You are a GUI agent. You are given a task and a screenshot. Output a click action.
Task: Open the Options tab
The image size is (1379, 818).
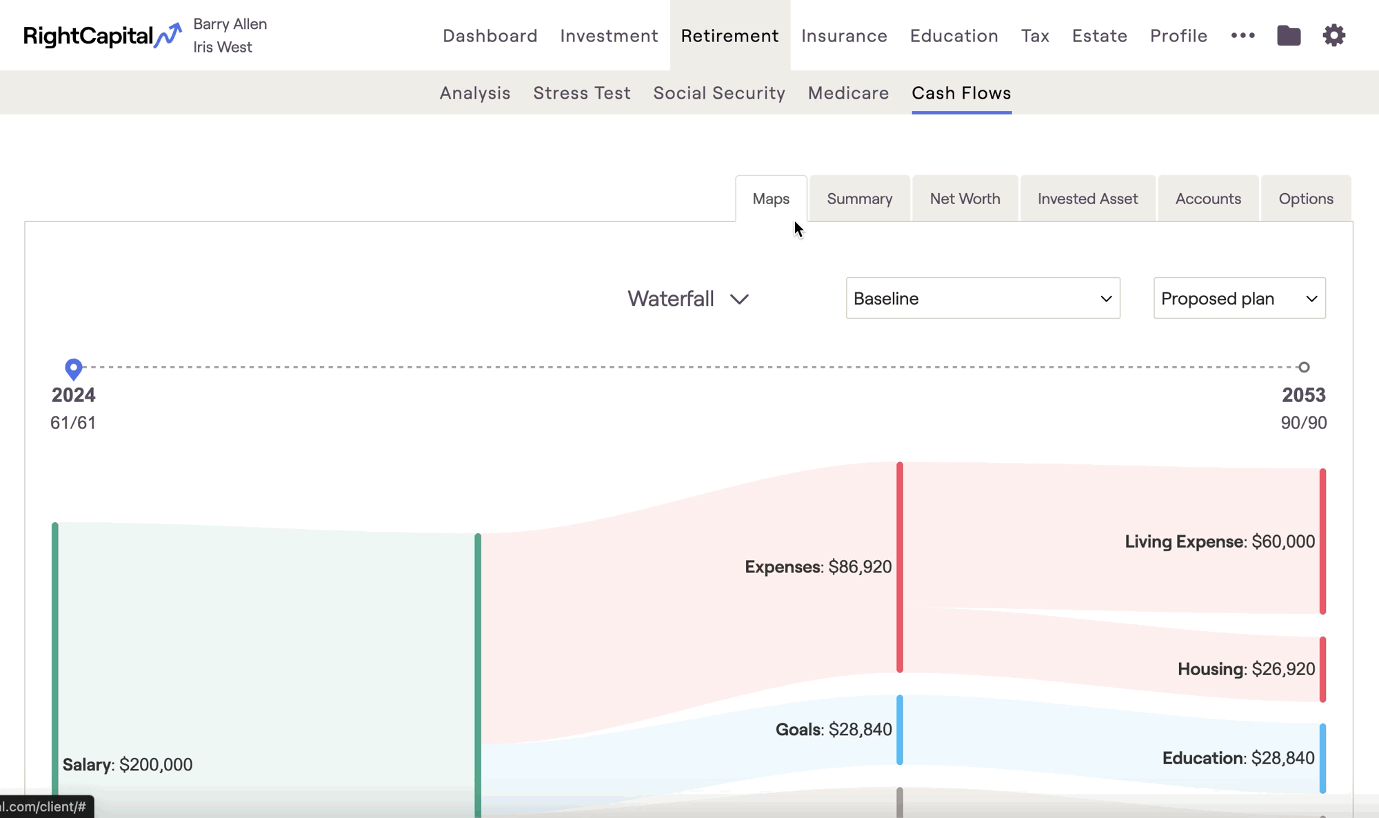[x=1305, y=199]
